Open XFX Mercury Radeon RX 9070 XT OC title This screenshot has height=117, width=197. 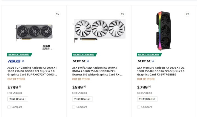(x=162, y=71)
